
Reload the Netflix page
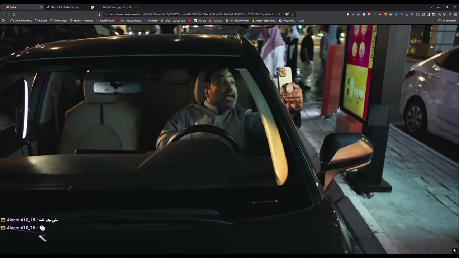pos(14,14)
